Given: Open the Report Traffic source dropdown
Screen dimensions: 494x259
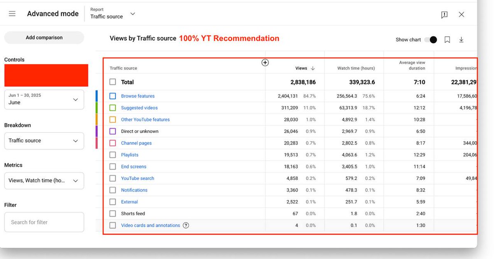Looking at the screenshot, I should pos(113,14).
